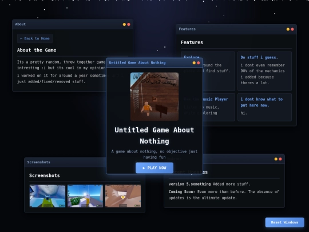Click the Music Player feature card heading

pos(215,99)
